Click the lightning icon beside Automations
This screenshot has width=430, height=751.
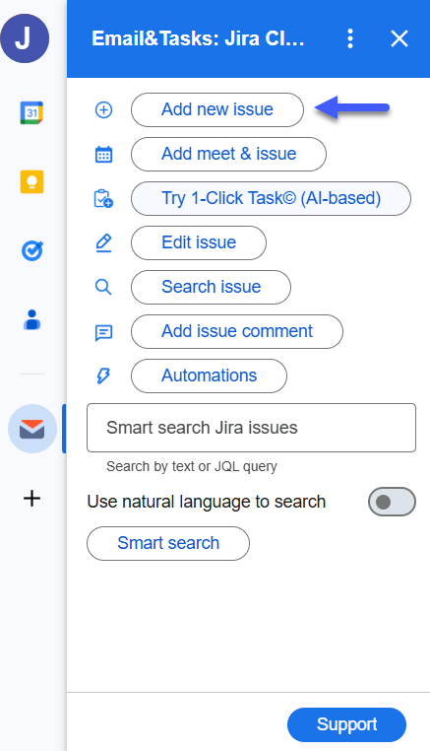point(103,375)
